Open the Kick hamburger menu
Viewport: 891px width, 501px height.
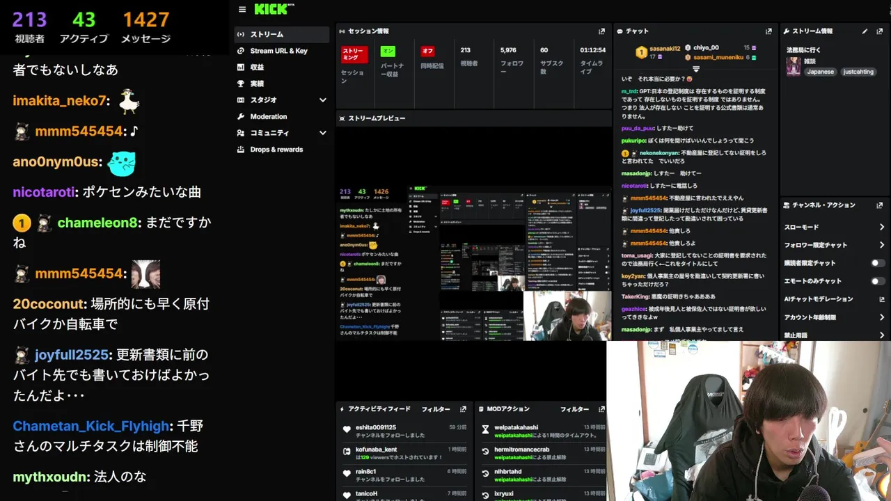click(242, 10)
